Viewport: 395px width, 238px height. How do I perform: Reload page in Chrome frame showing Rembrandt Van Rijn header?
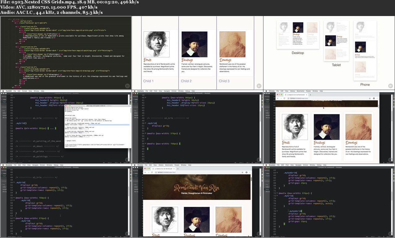(152, 172)
